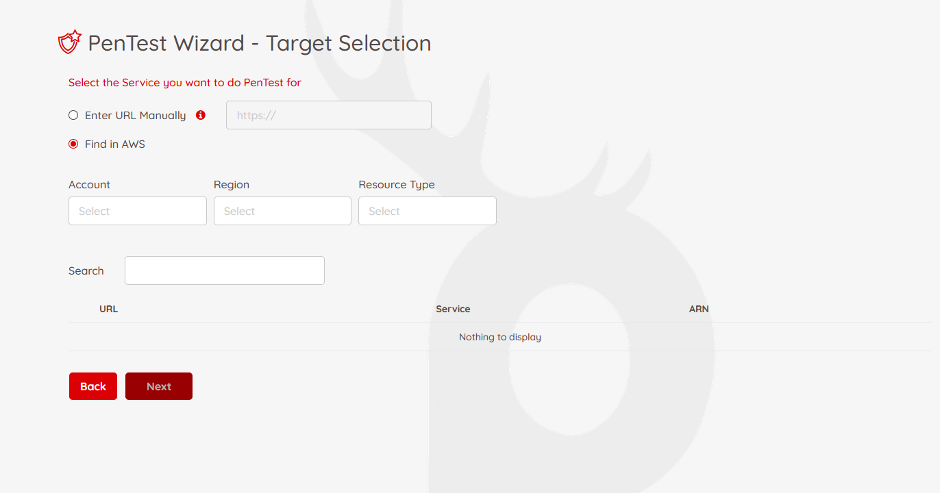Click the PenTest shield logo icon
This screenshot has width=940, height=493.
pyautogui.click(x=70, y=42)
